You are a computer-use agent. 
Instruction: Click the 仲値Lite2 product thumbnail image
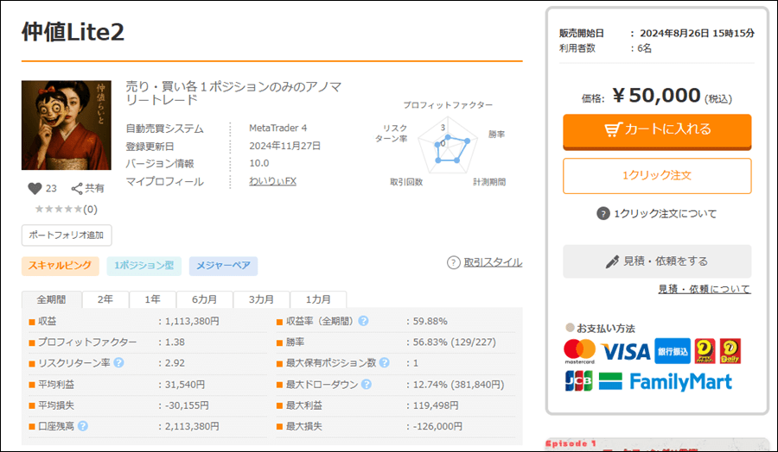tap(66, 125)
